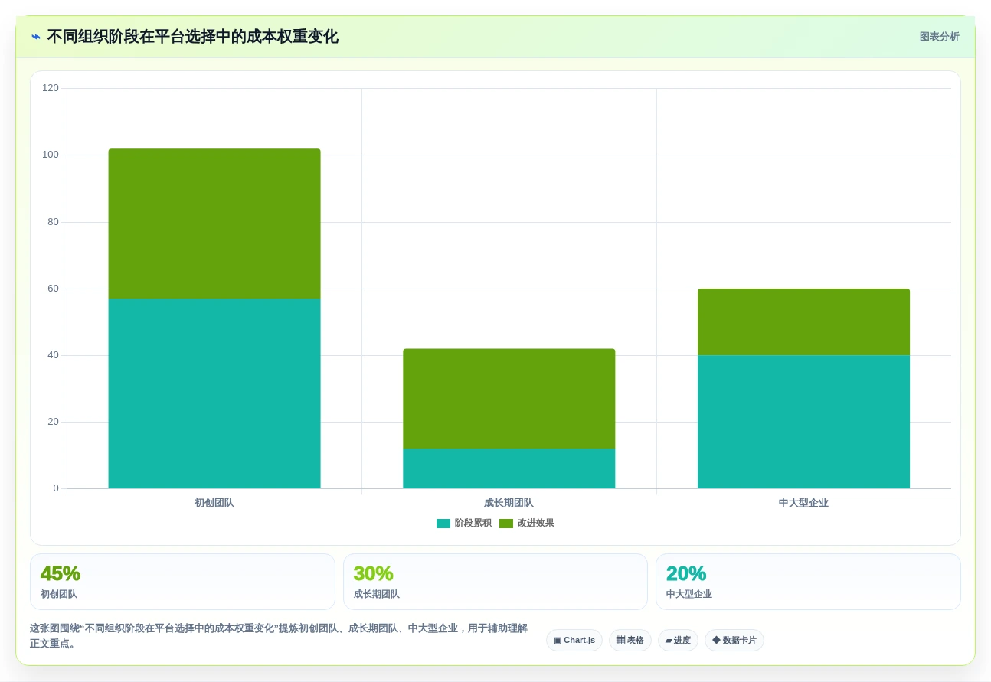Viewport: 991px width, 682px height.
Task: Click the teal bar segment for 初创团队
Action: 214,393
